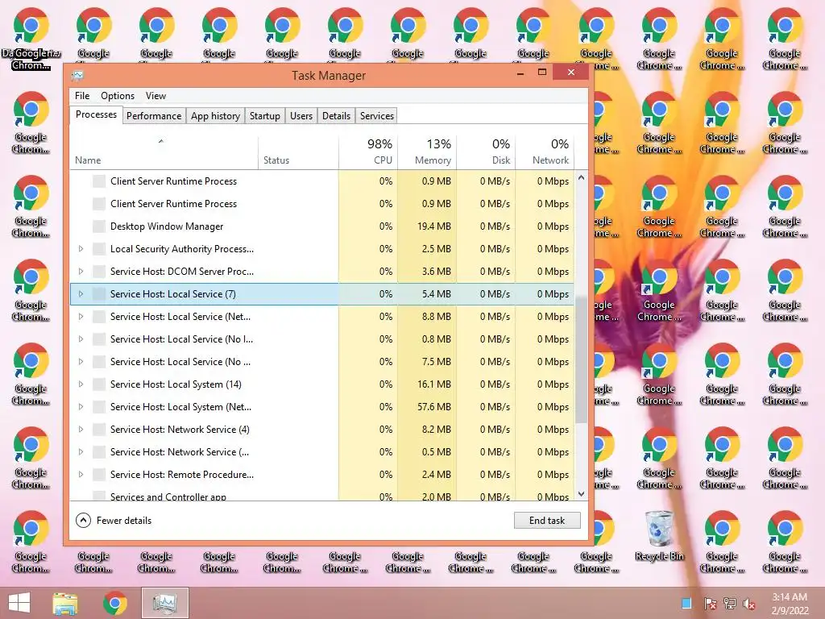Select the Services and Controller app row

322,496
